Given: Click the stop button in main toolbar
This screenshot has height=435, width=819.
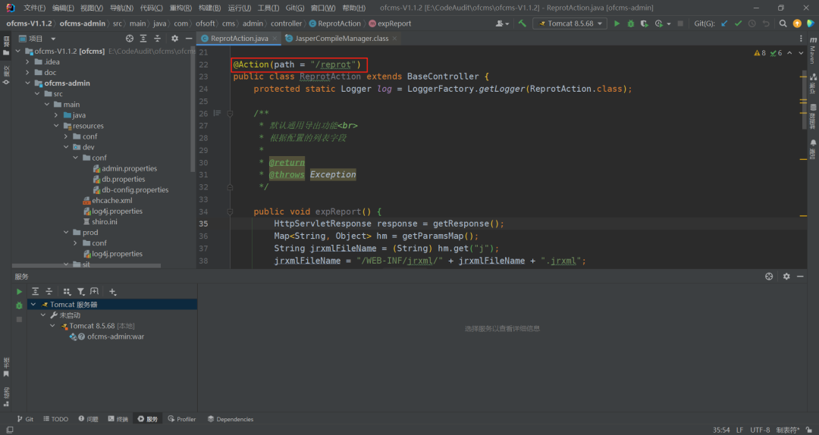Looking at the screenshot, I should click(680, 23).
